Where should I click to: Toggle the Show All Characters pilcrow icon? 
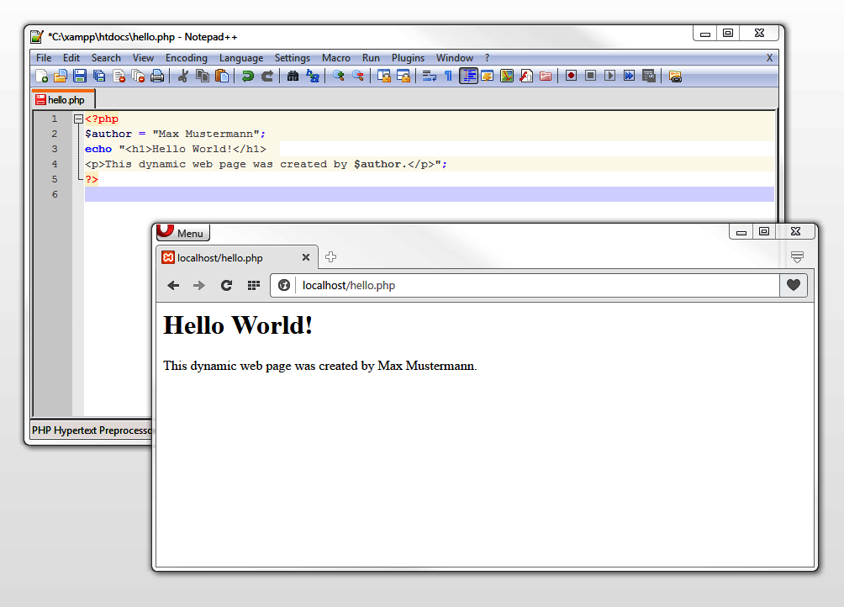[x=448, y=77]
